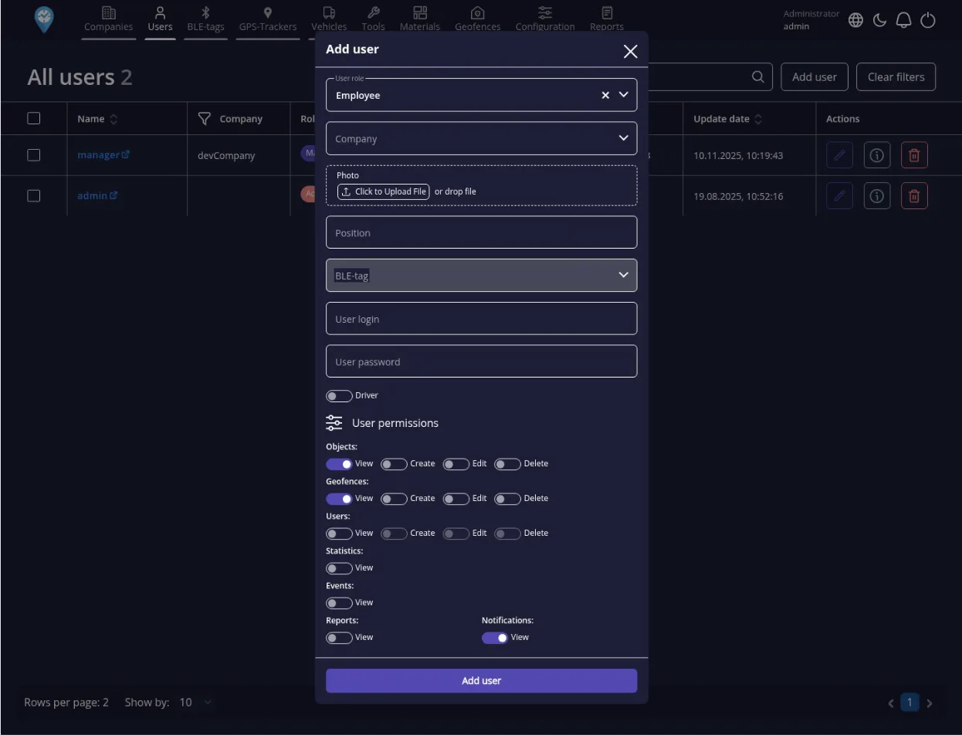Open the BLE-tags tab
This screenshot has width=962, height=735.
205,19
